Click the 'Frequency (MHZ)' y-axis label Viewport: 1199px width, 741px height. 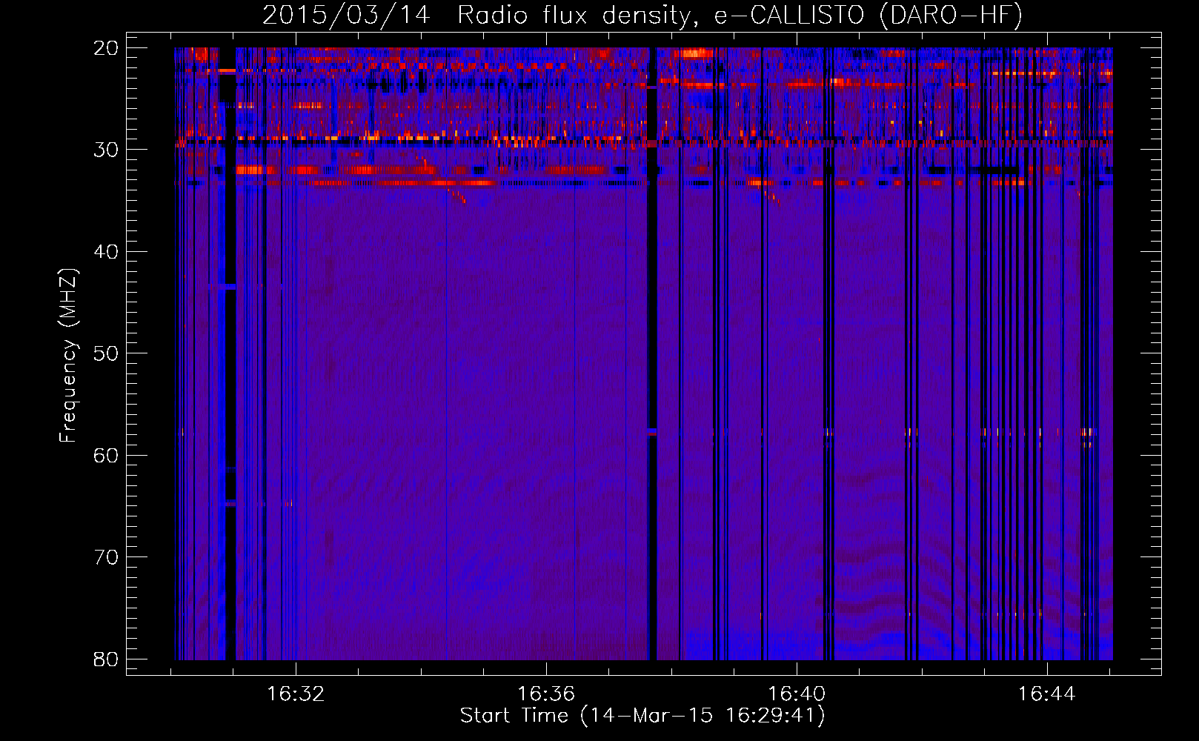[x=68, y=356]
